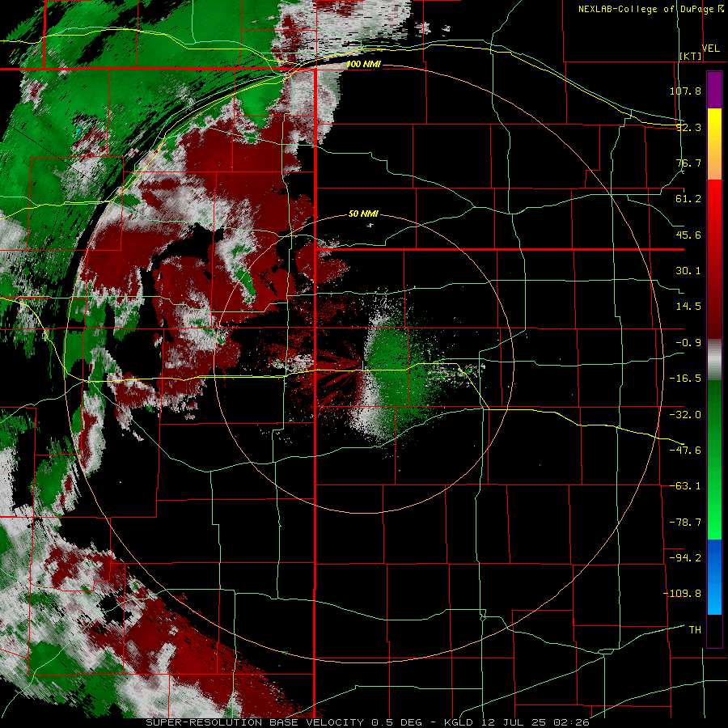Click the VEL legend title

[x=710, y=49]
